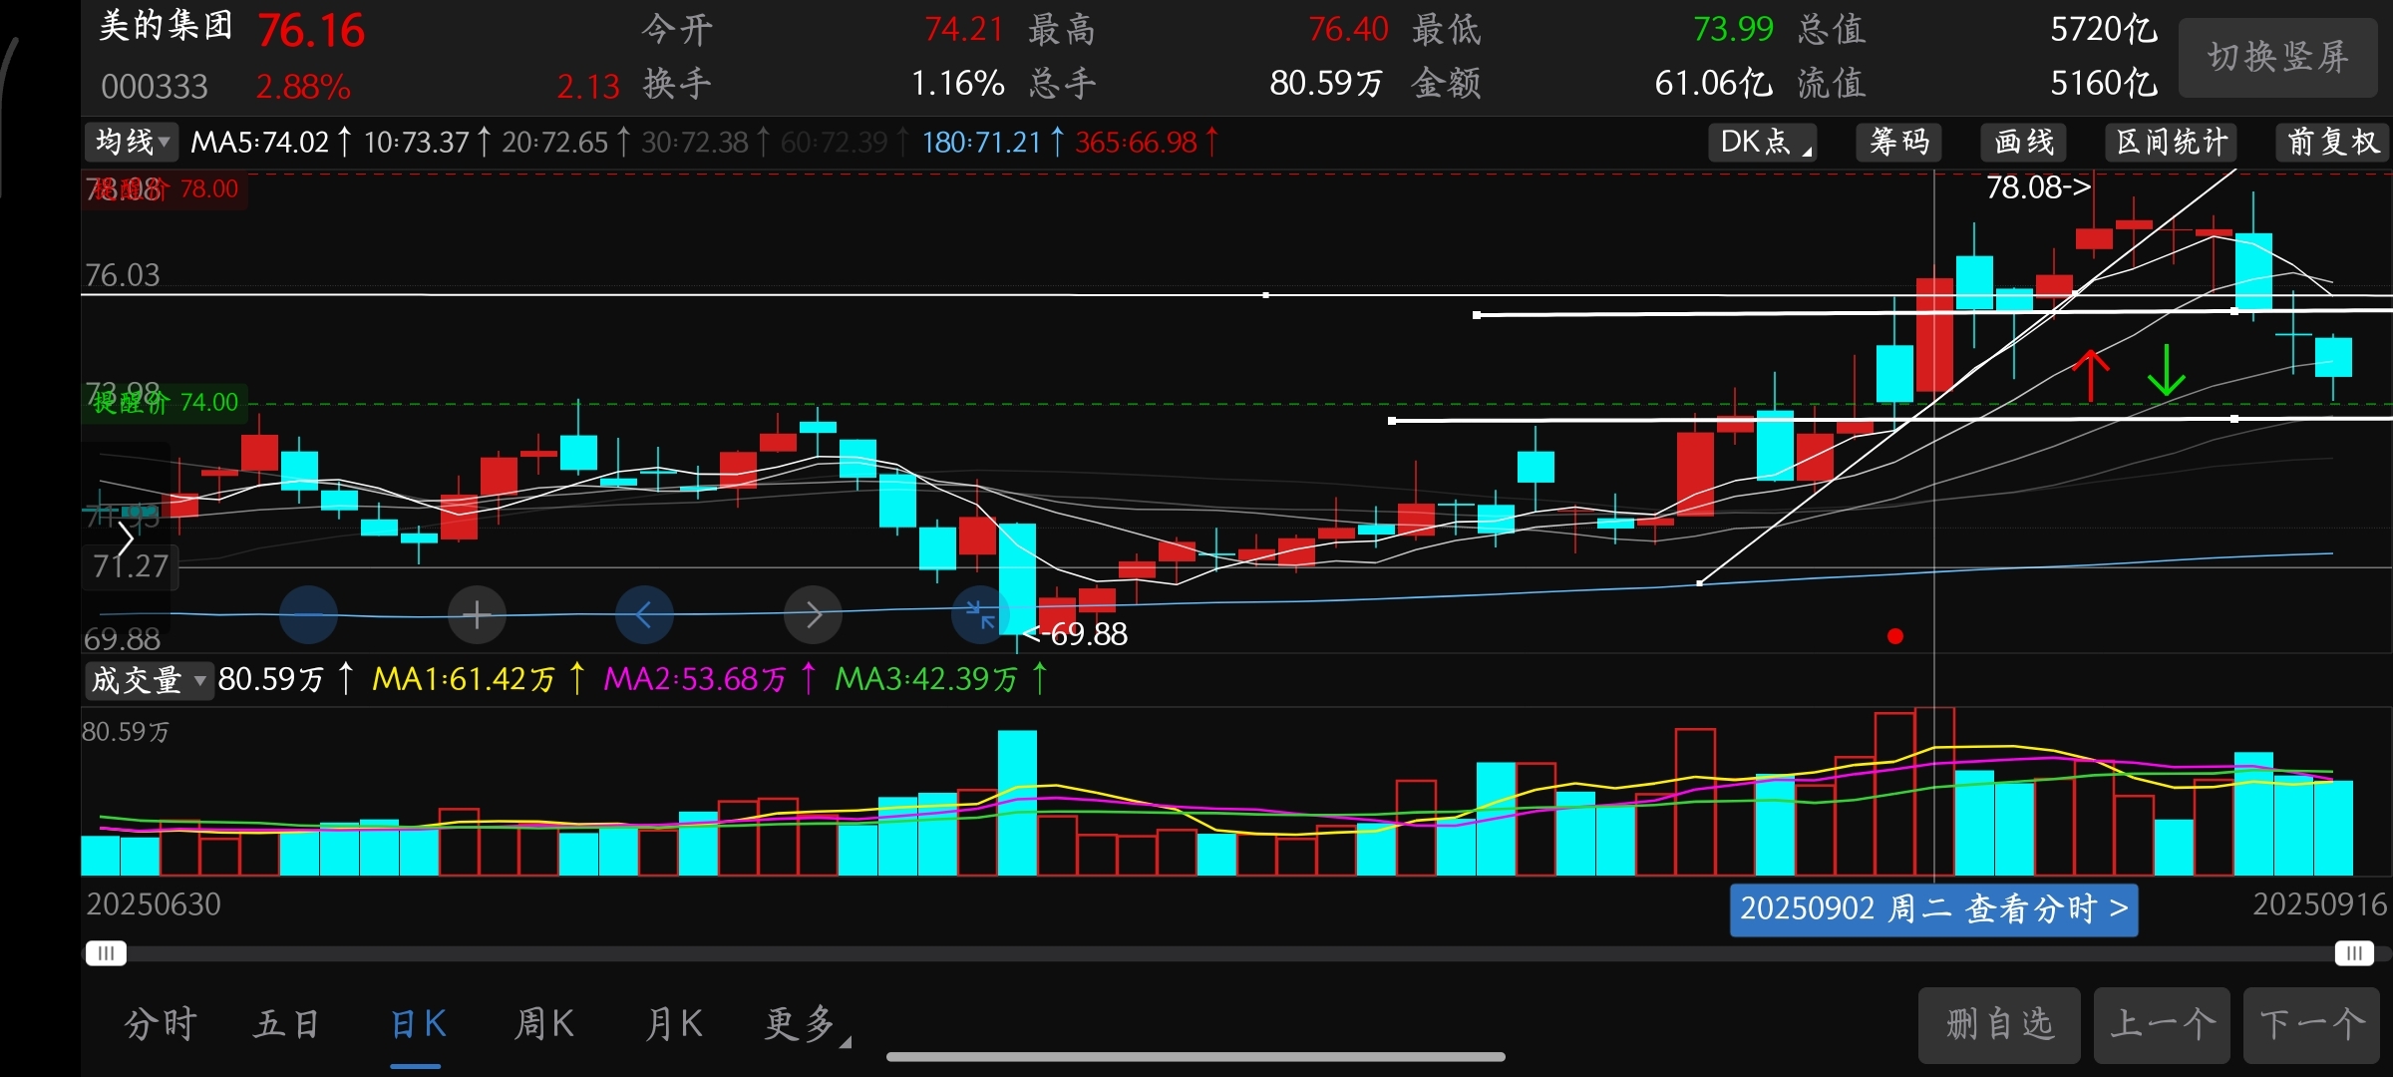
Task: Open 20250902 周二 查看分时 link
Action: click(x=1933, y=909)
